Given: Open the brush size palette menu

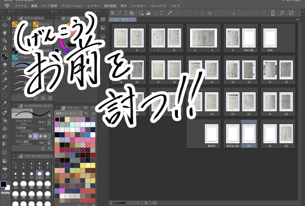Looking at the screenshot, I should (14, 155).
